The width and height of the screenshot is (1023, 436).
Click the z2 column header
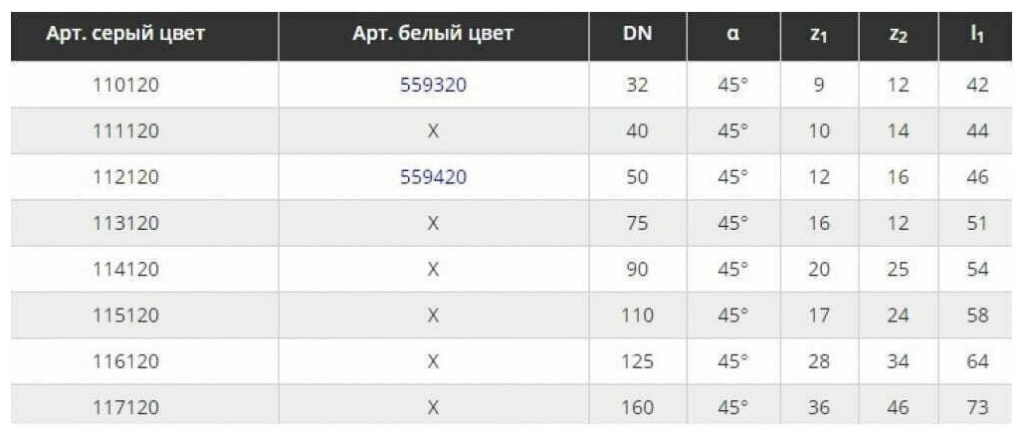pos(899,35)
